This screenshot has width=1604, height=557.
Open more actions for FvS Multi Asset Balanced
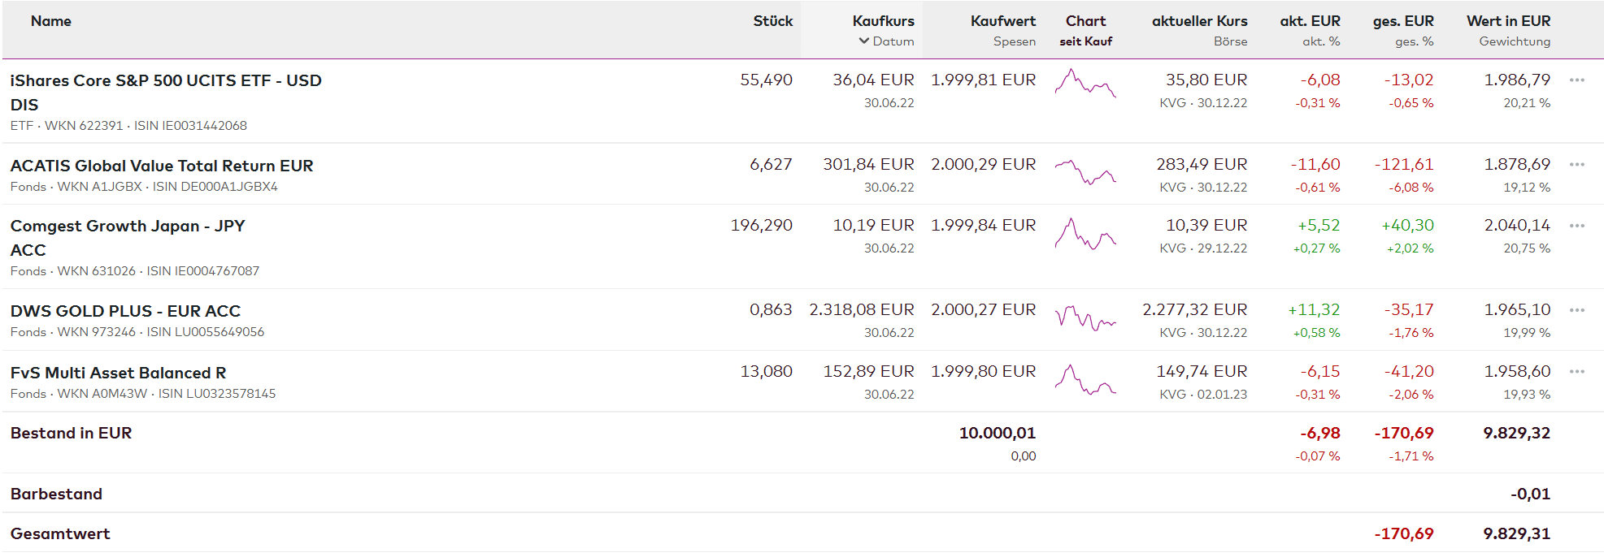coord(1576,372)
